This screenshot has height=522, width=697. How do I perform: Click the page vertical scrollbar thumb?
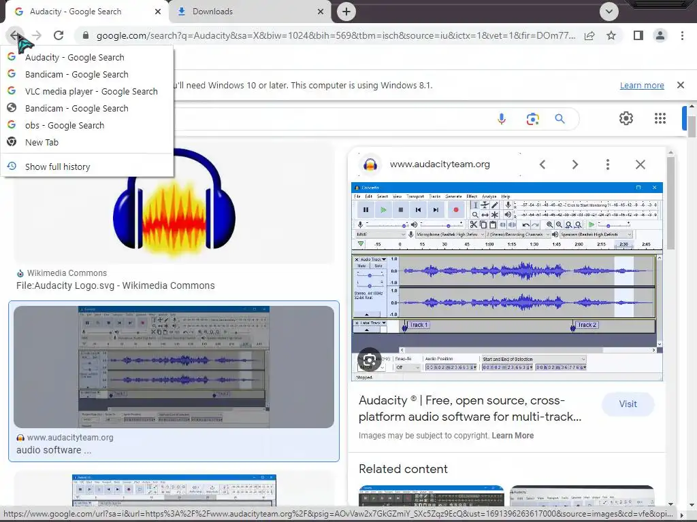tap(692, 127)
